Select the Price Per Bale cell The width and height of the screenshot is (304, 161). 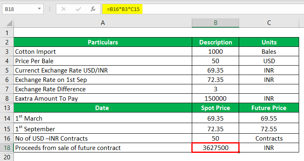tap(103, 61)
